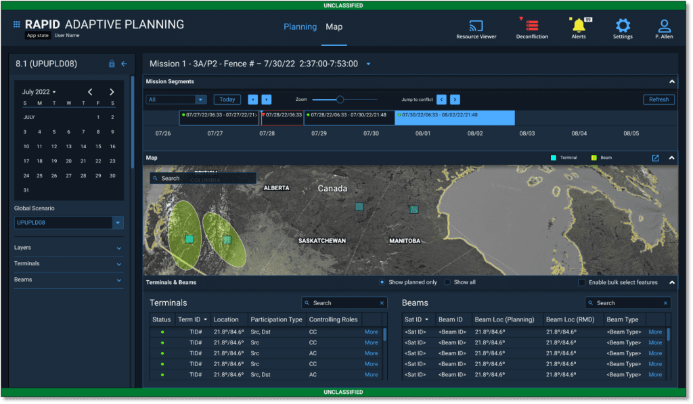Click the Controlling Roles column header

pos(333,319)
